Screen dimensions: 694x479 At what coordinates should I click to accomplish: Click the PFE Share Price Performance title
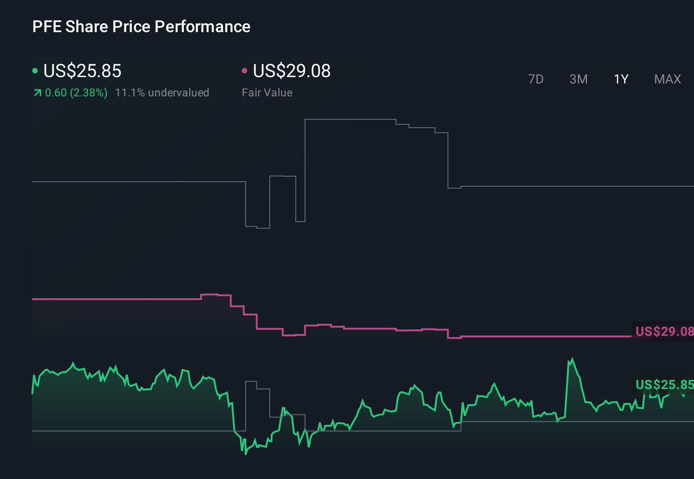pos(141,27)
